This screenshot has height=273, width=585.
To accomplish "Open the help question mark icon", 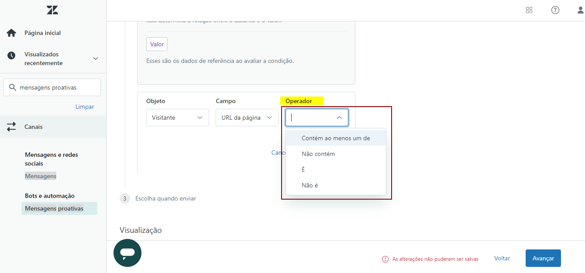I will (x=555, y=10).
